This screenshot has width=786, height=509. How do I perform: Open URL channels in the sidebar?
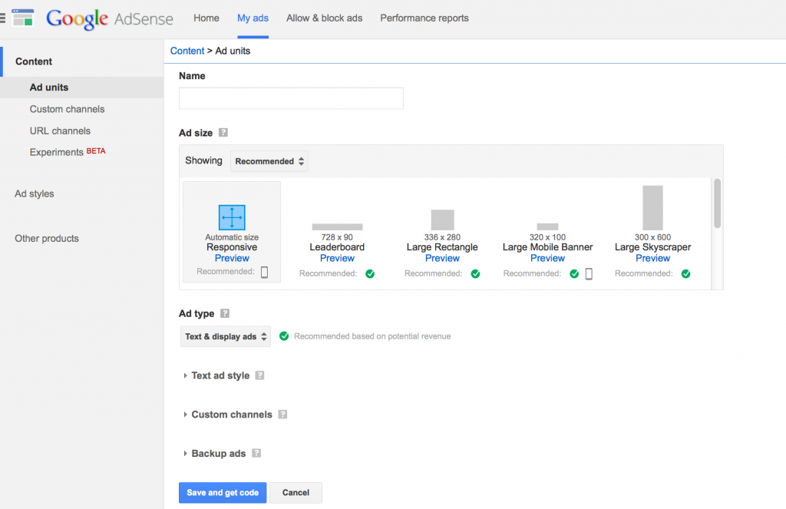(60, 131)
